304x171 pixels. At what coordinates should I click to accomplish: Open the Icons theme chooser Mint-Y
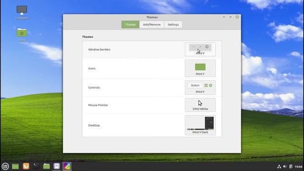200,68
